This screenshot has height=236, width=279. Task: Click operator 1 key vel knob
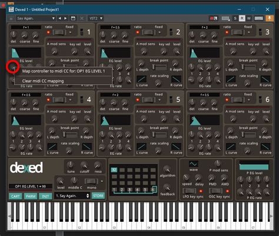[x=74, y=51]
